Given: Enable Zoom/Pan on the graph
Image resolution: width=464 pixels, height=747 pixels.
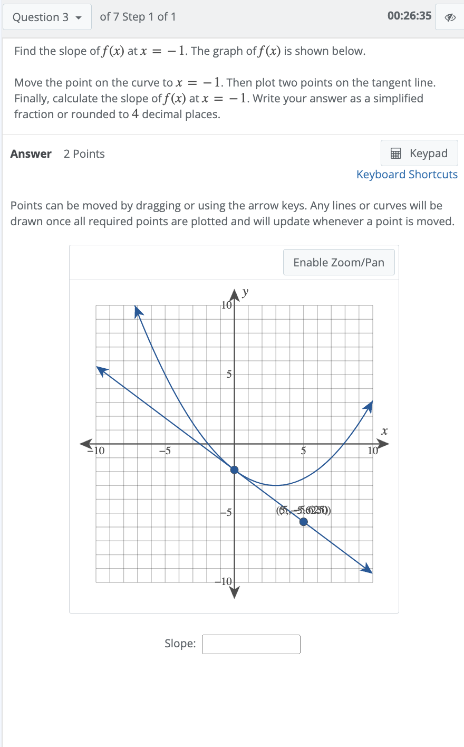Looking at the screenshot, I should (x=339, y=262).
